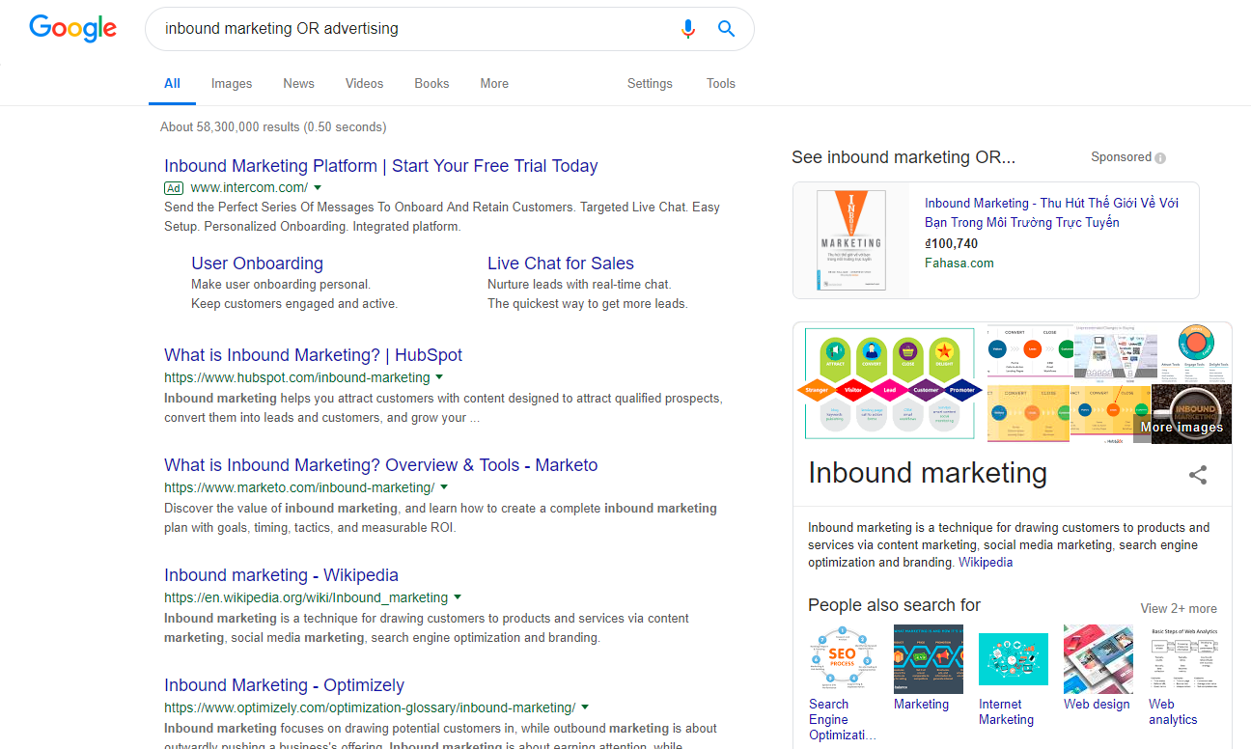Switch to the News tab

coord(298,84)
